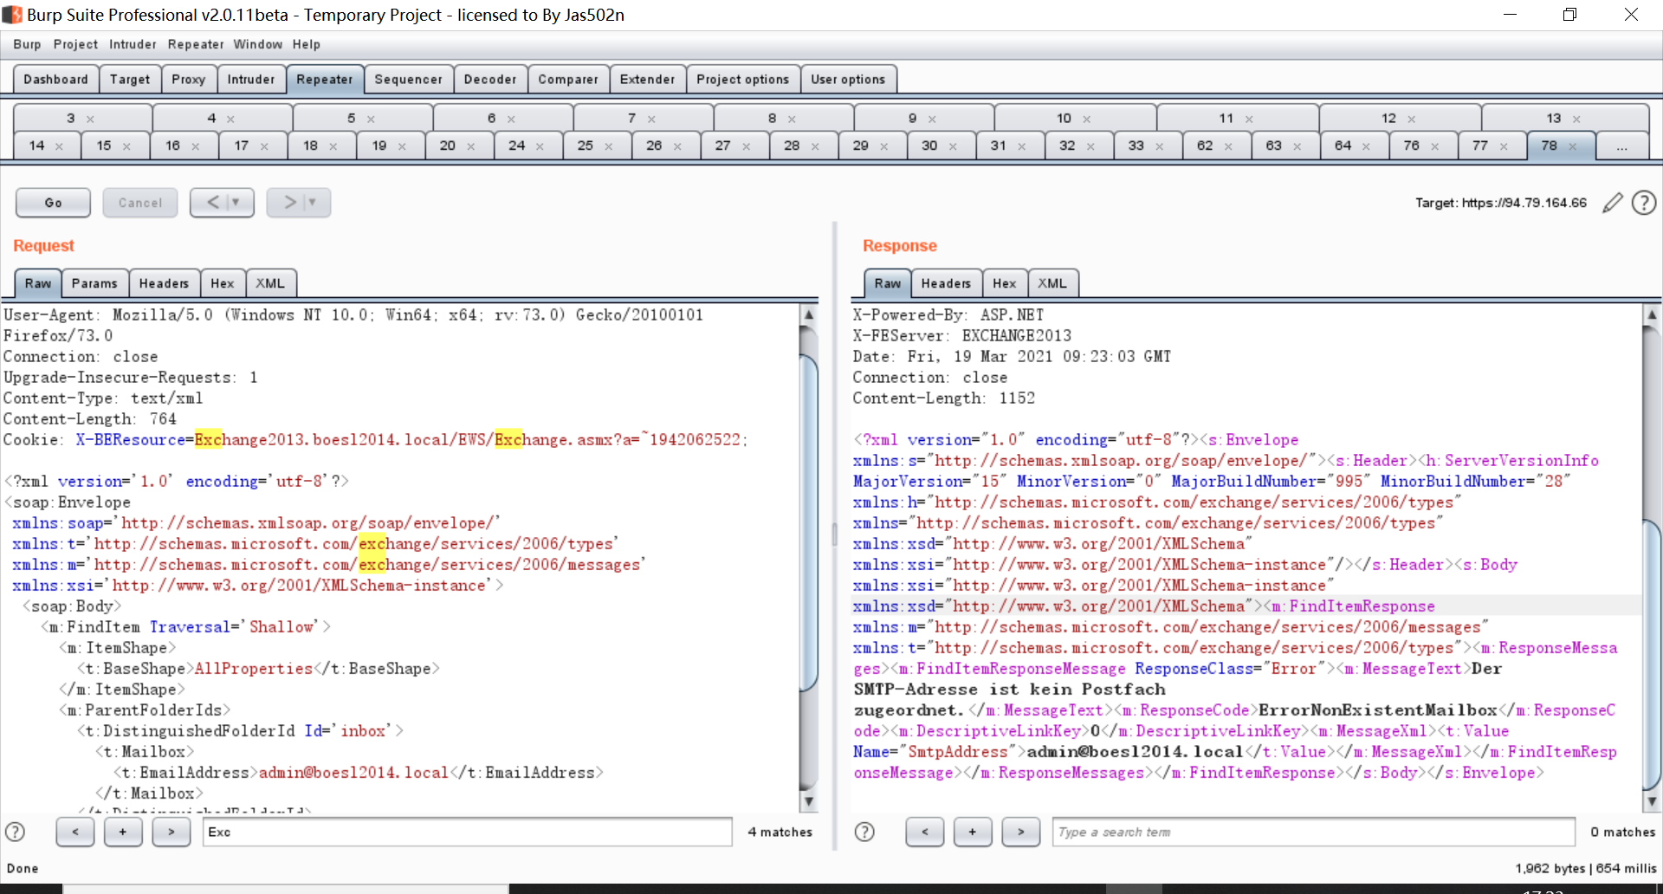Open the Burp menu

(x=27, y=44)
